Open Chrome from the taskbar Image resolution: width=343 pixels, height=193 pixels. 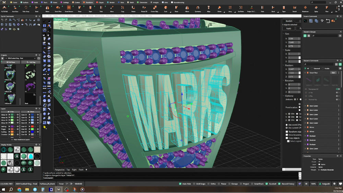19,190
